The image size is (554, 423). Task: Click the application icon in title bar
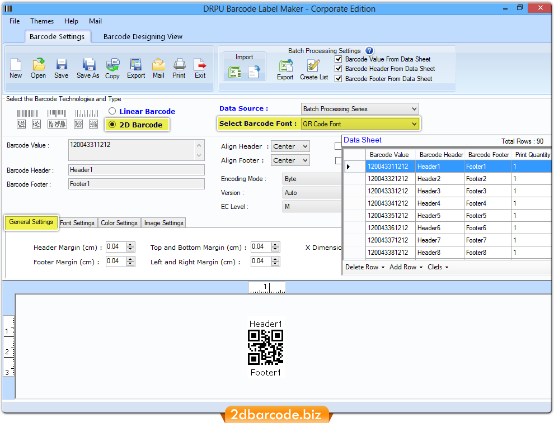[x=8, y=8]
